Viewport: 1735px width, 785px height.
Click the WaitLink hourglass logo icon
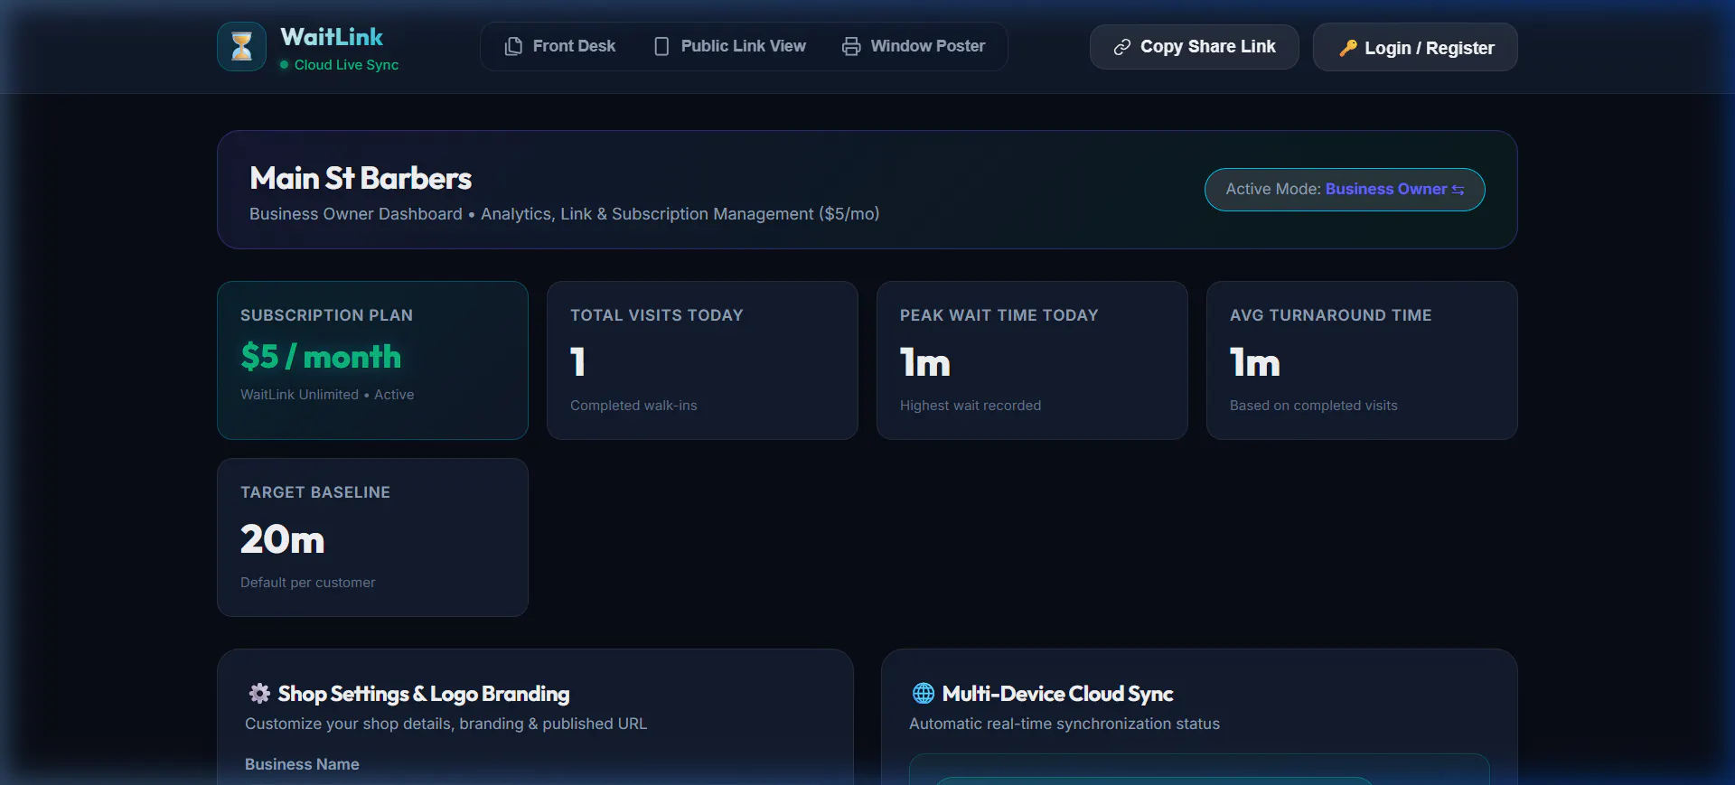[241, 46]
